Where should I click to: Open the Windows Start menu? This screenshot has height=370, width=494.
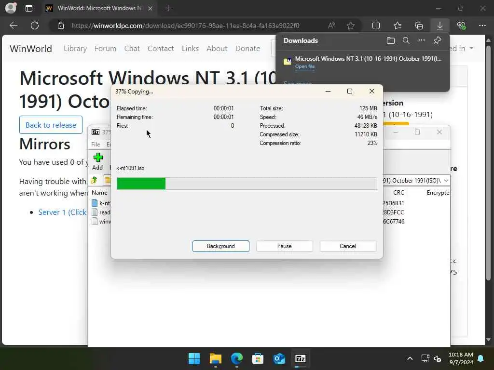click(194, 358)
